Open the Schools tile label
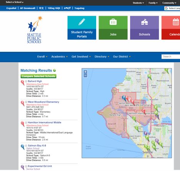Viewport: 180px width, 171px height. tap(145, 34)
